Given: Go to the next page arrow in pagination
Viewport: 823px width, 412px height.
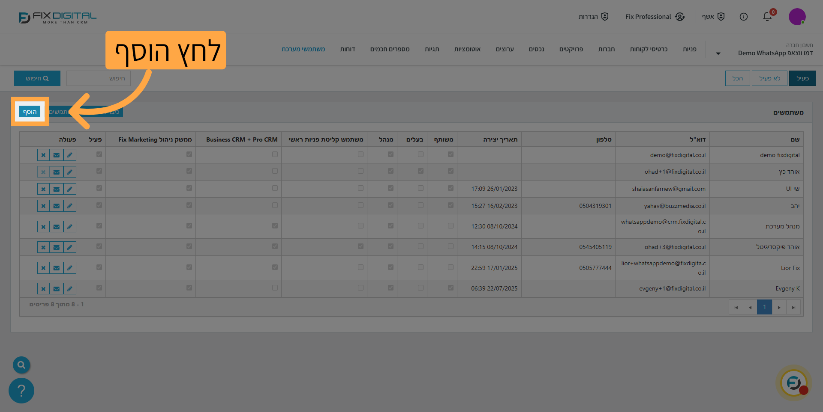Looking at the screenshot, I should tap(779, 307).
